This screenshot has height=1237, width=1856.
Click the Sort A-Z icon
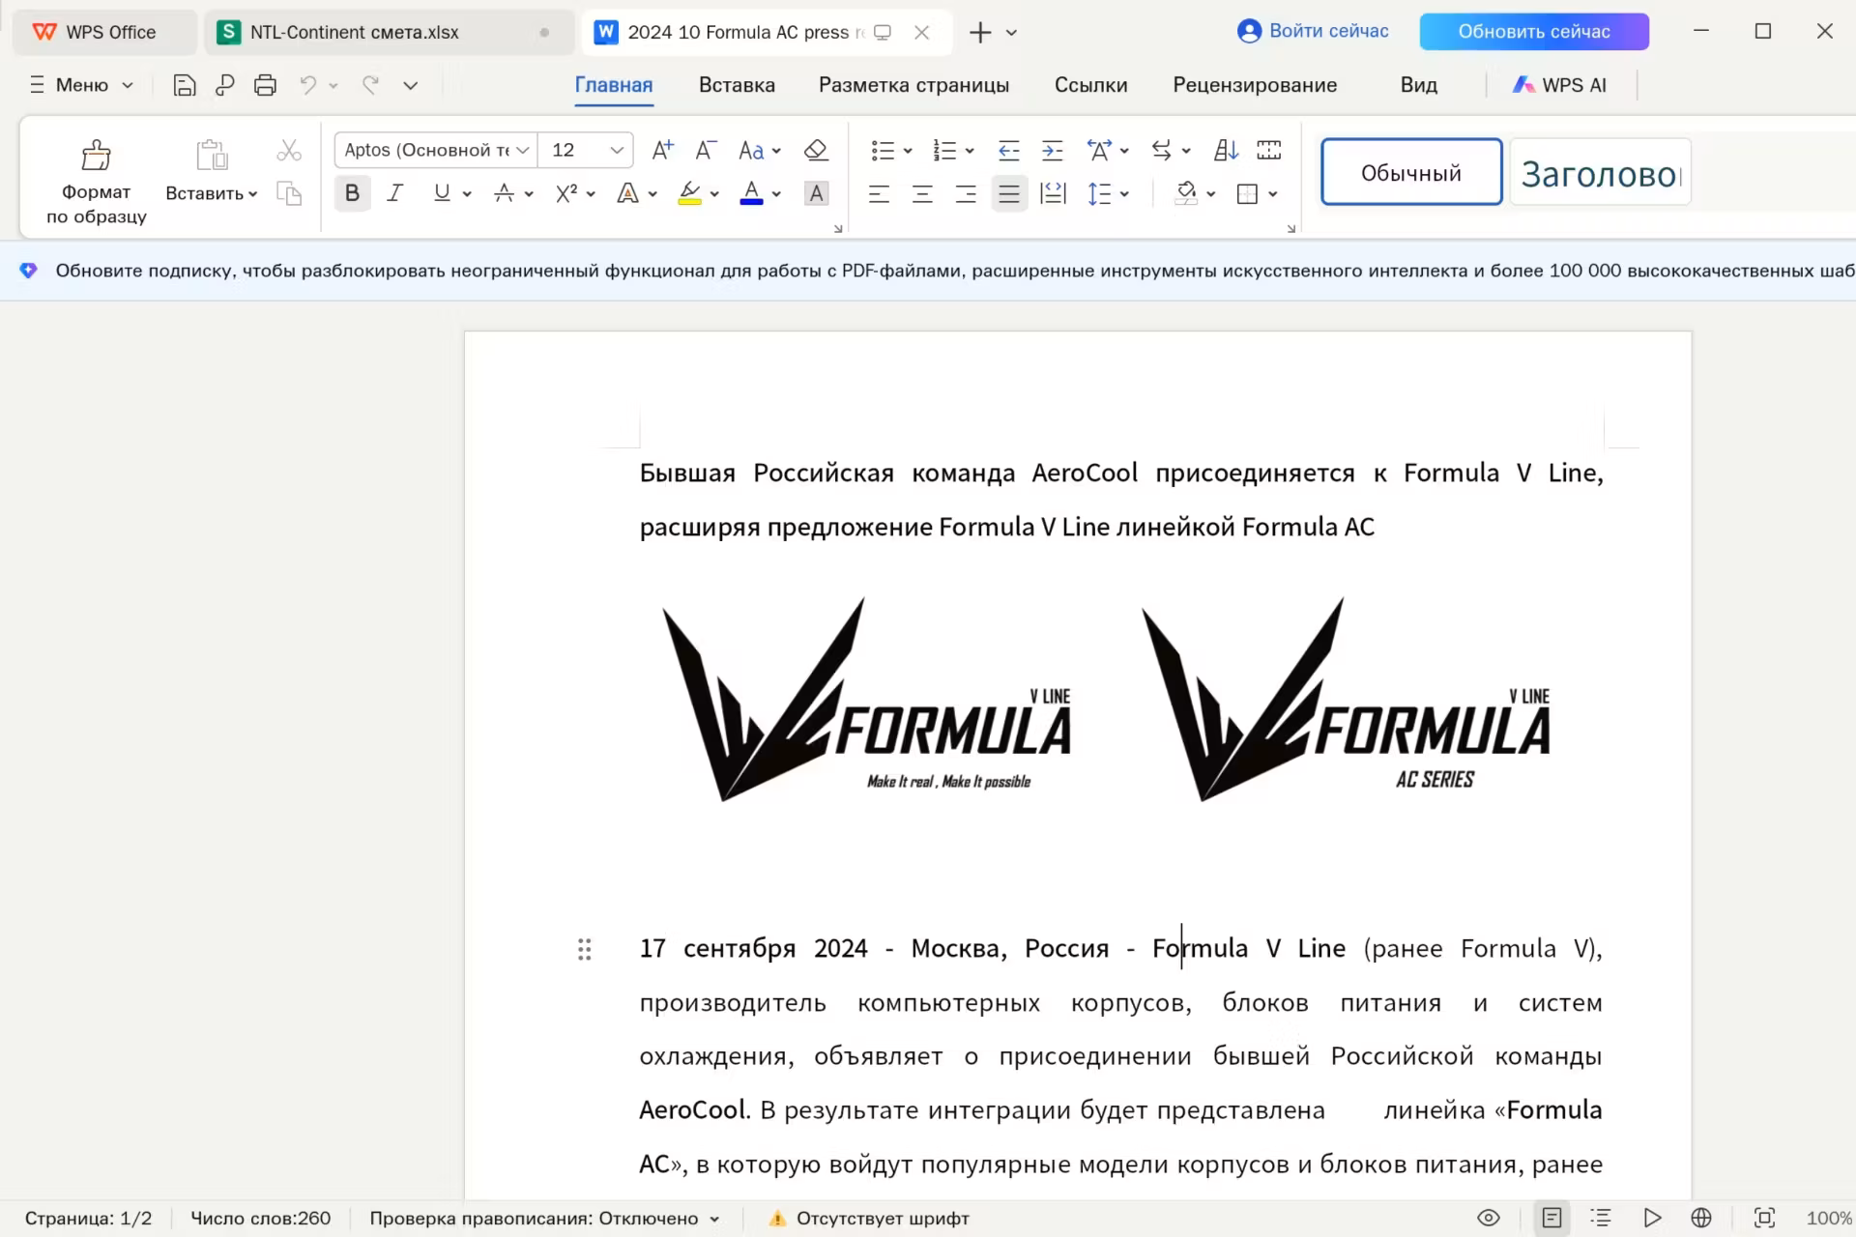pyautogui.click(x=1226, y=150)
